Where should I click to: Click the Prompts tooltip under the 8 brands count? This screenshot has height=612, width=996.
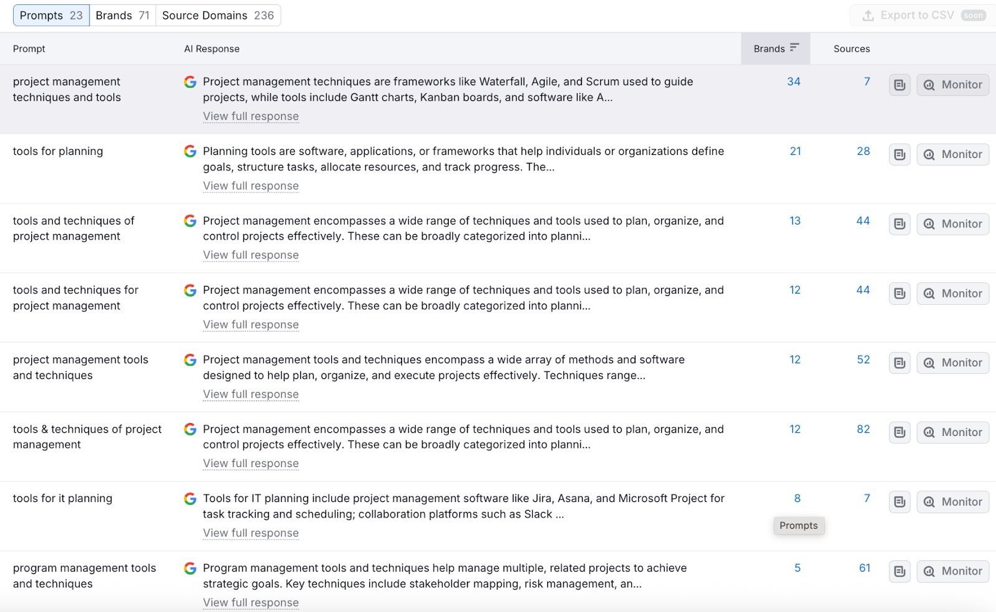799,526
